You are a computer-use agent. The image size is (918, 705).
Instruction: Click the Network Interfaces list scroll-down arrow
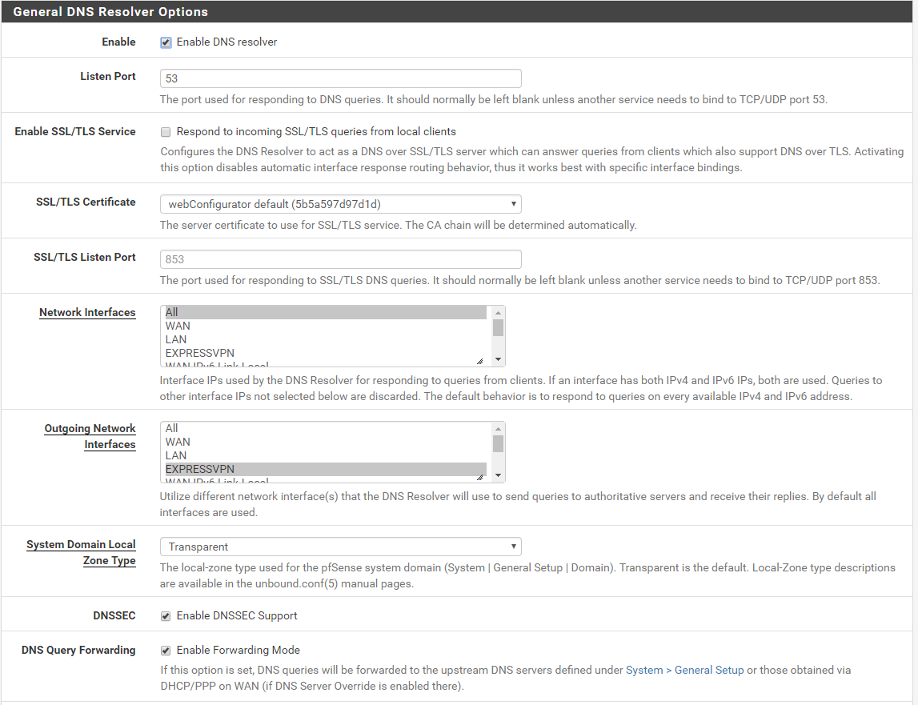pos(498,360)
